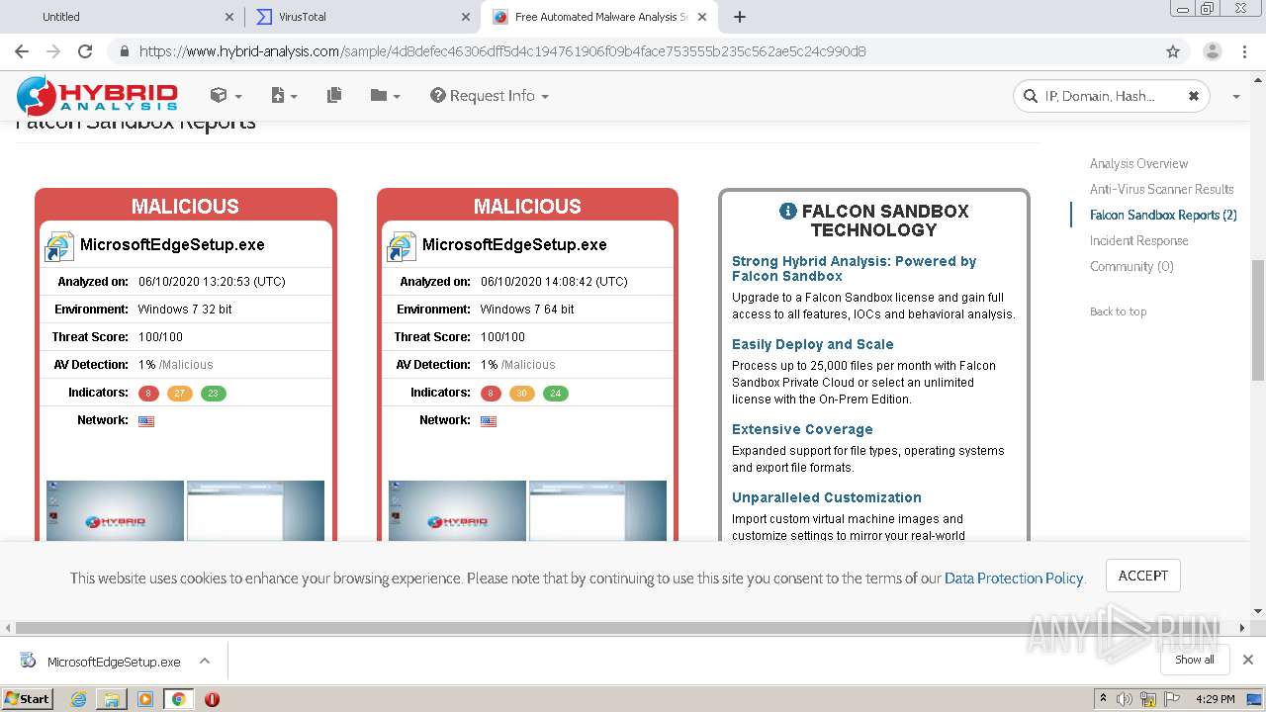Open the Request Info menu
Viewport: 1266px width, 712px height.
click(489, 95)
